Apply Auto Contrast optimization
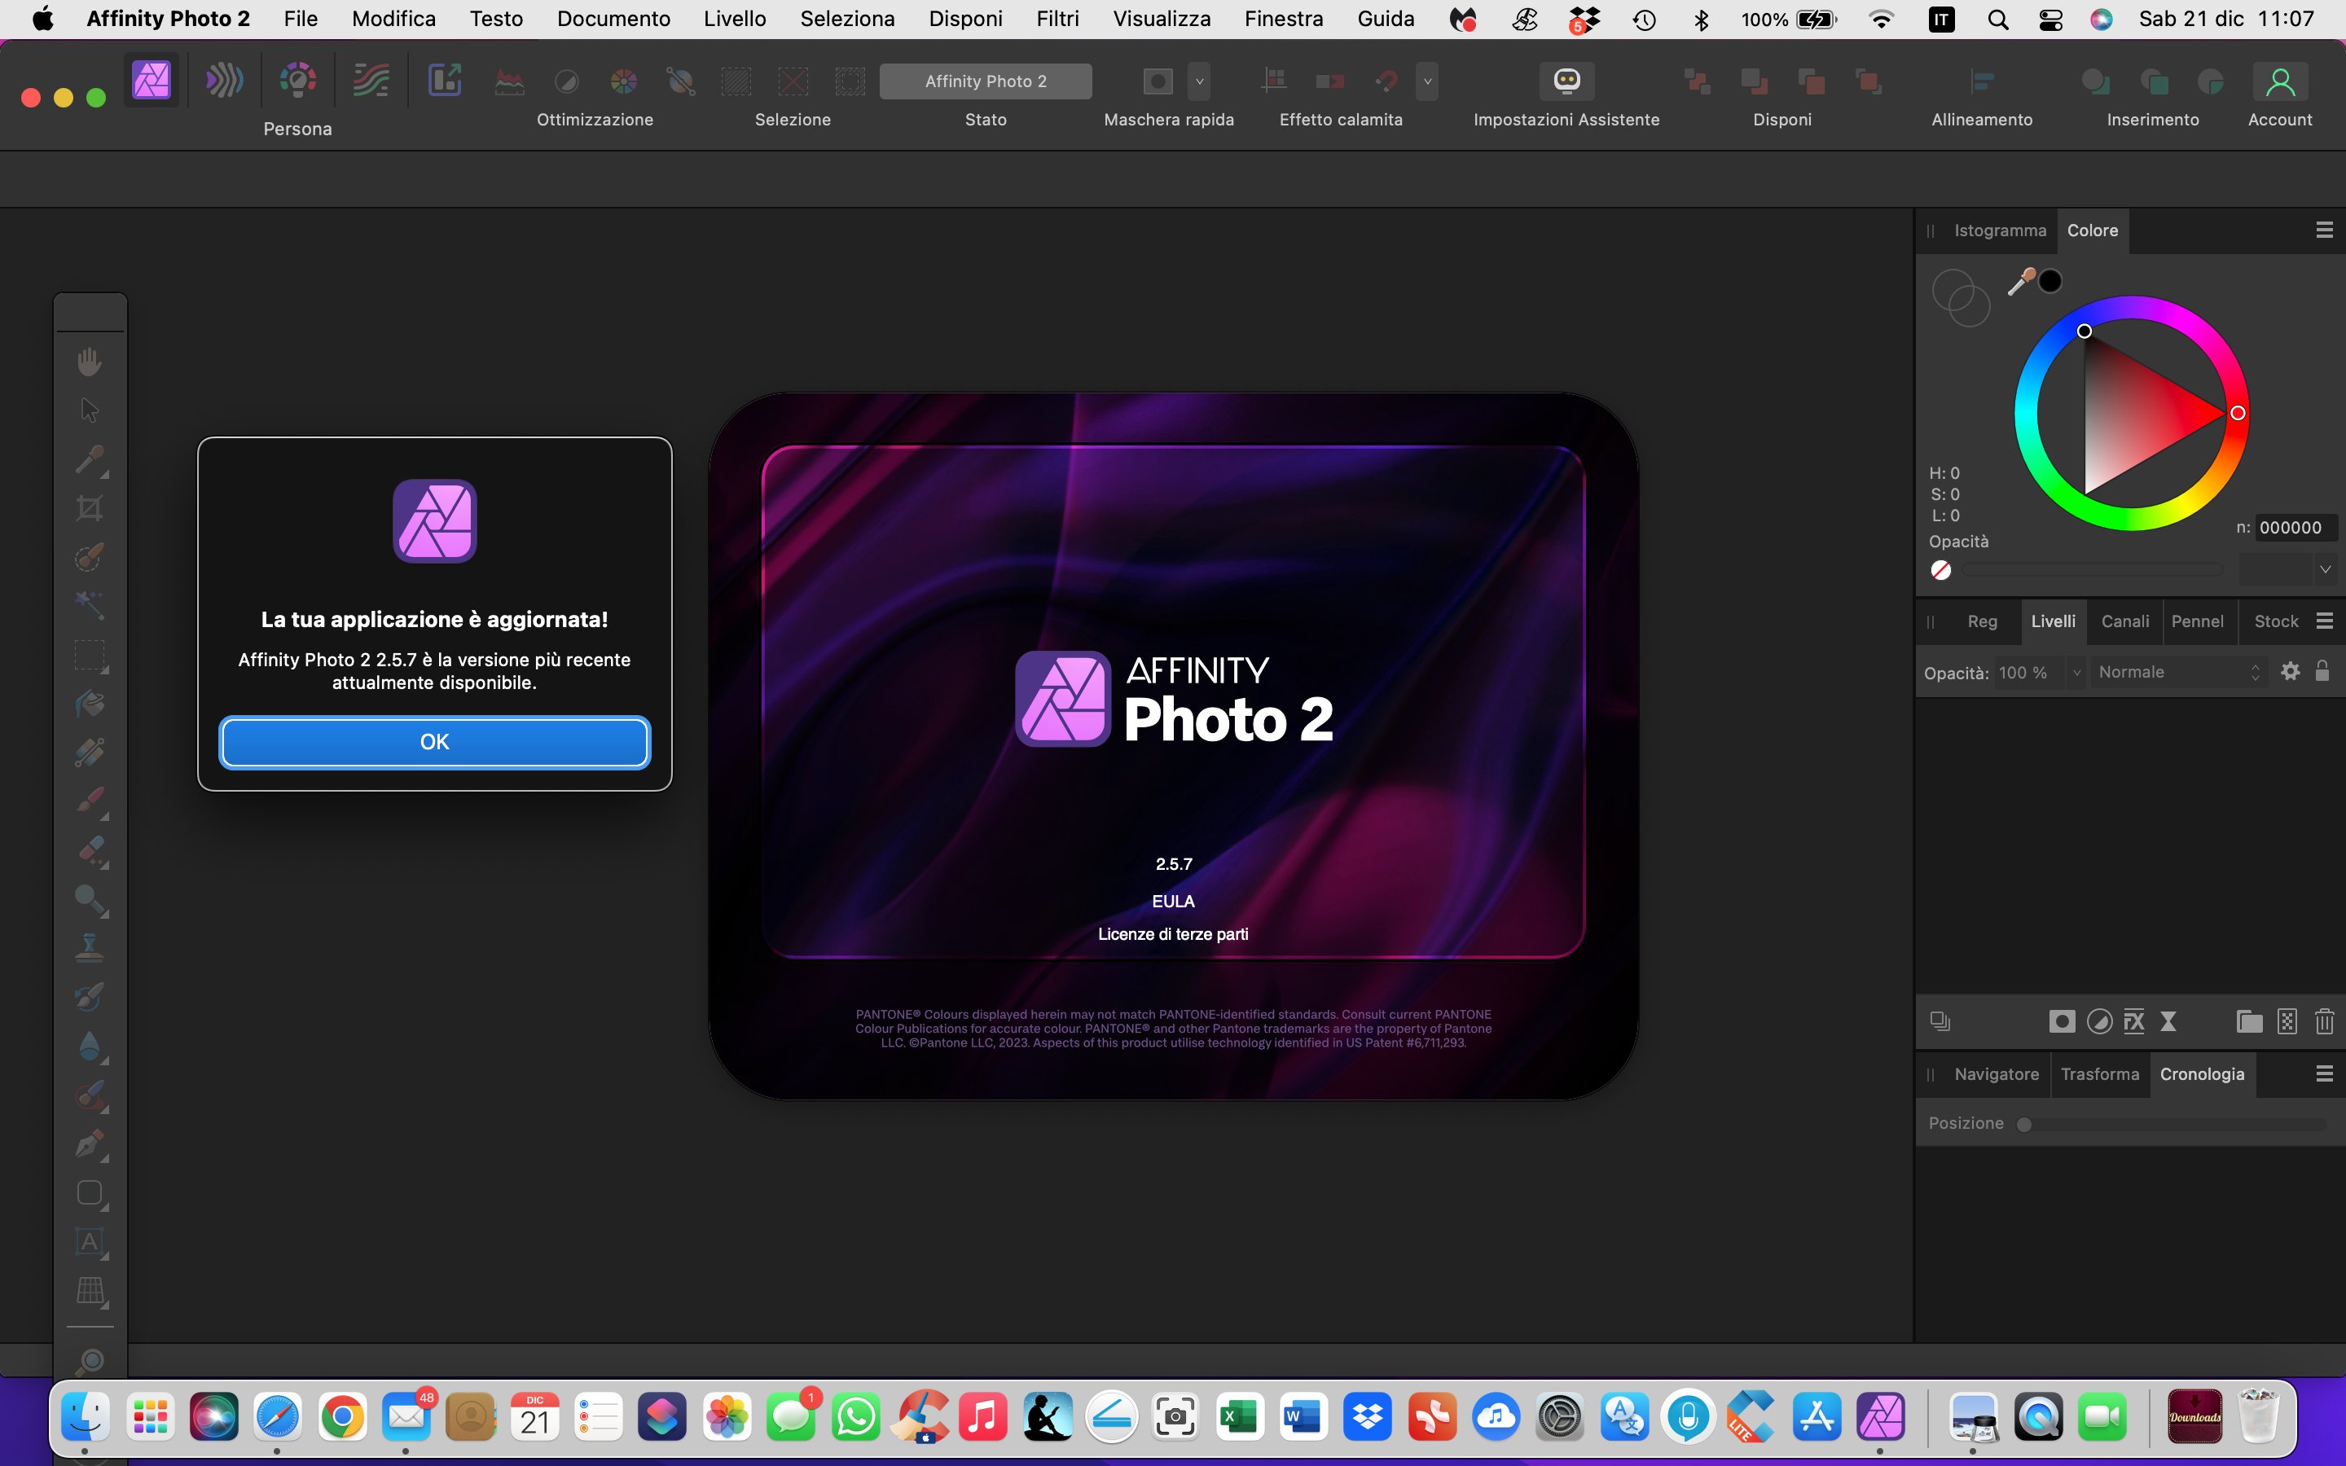This screenshot has height=1466, width=2346. pos(567,81)
